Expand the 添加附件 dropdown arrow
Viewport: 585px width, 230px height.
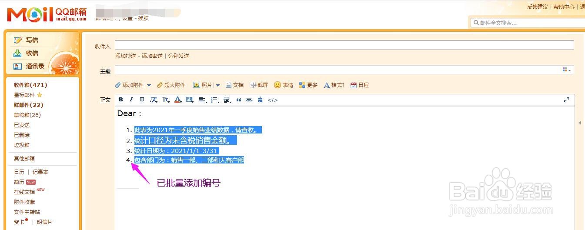[x=149, y=85]
